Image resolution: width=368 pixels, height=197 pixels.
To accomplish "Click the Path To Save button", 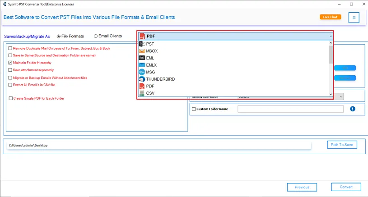I will click(342, 145).
